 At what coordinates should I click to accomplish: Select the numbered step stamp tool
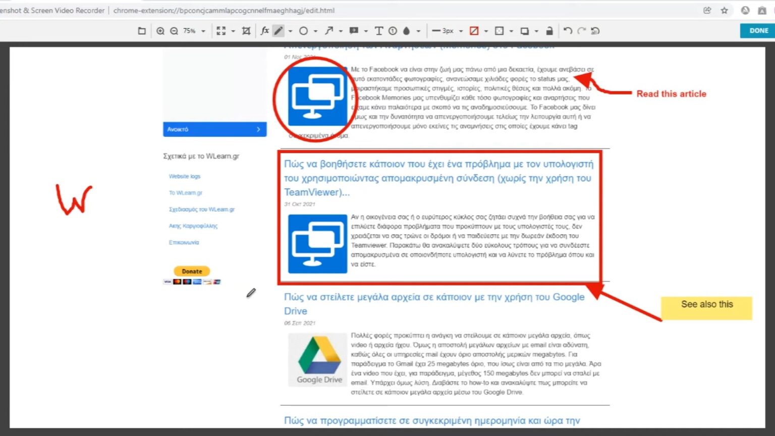[x=393, y=31]
